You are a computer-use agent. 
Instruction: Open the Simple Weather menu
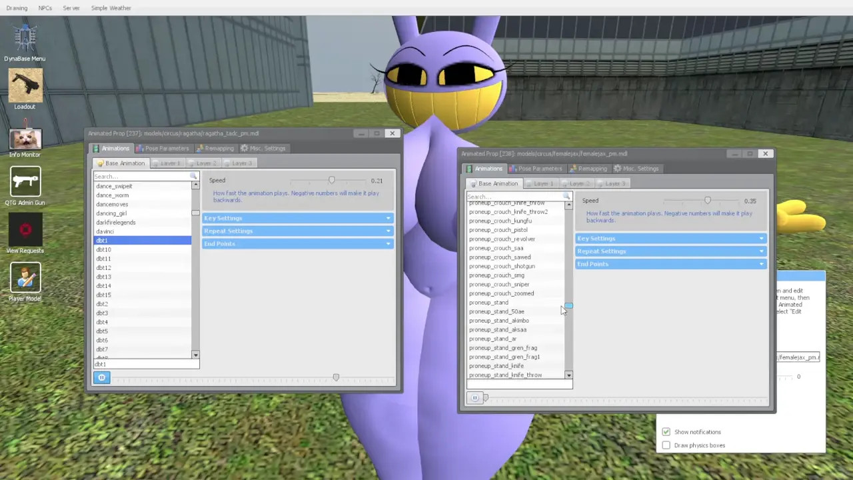[x=111, y=8]
